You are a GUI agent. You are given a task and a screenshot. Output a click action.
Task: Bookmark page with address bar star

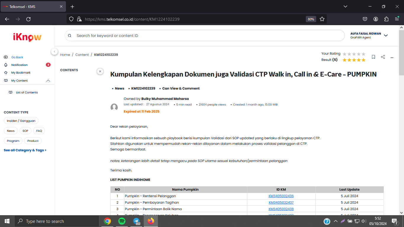pos(322,19)
